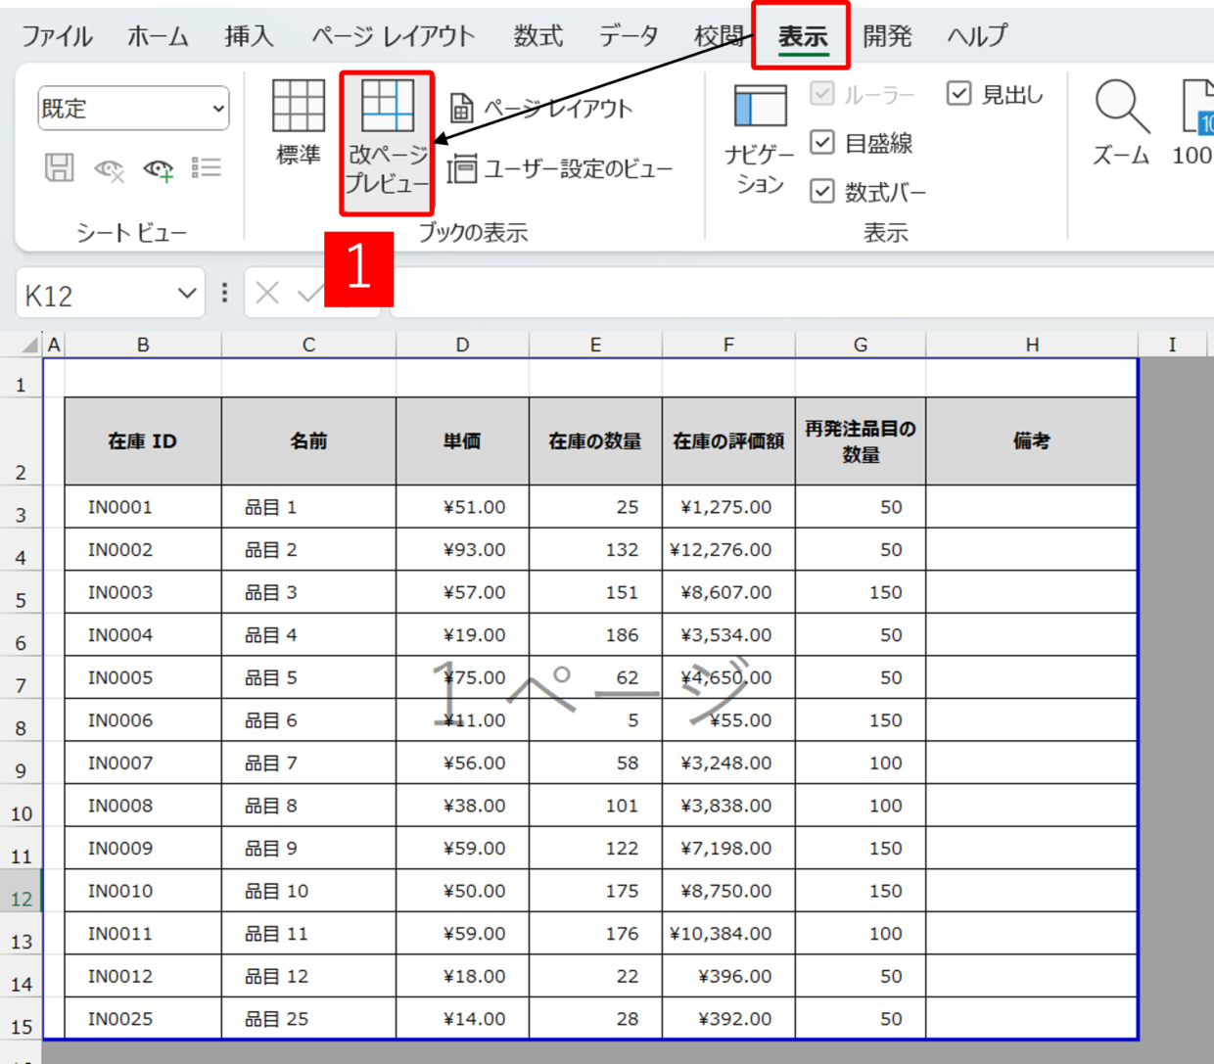This screenshot has width=1214, height=1064.
Task: Select cell 品目 10
Action: [308, 891]
